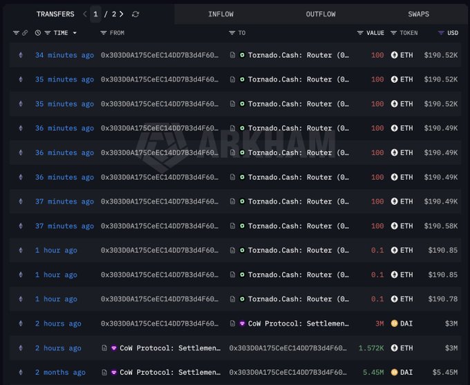Viewport: 470px width, 385px height.
Task: Click DAI token icon on 2 months ago row
Action: [394, 372]
